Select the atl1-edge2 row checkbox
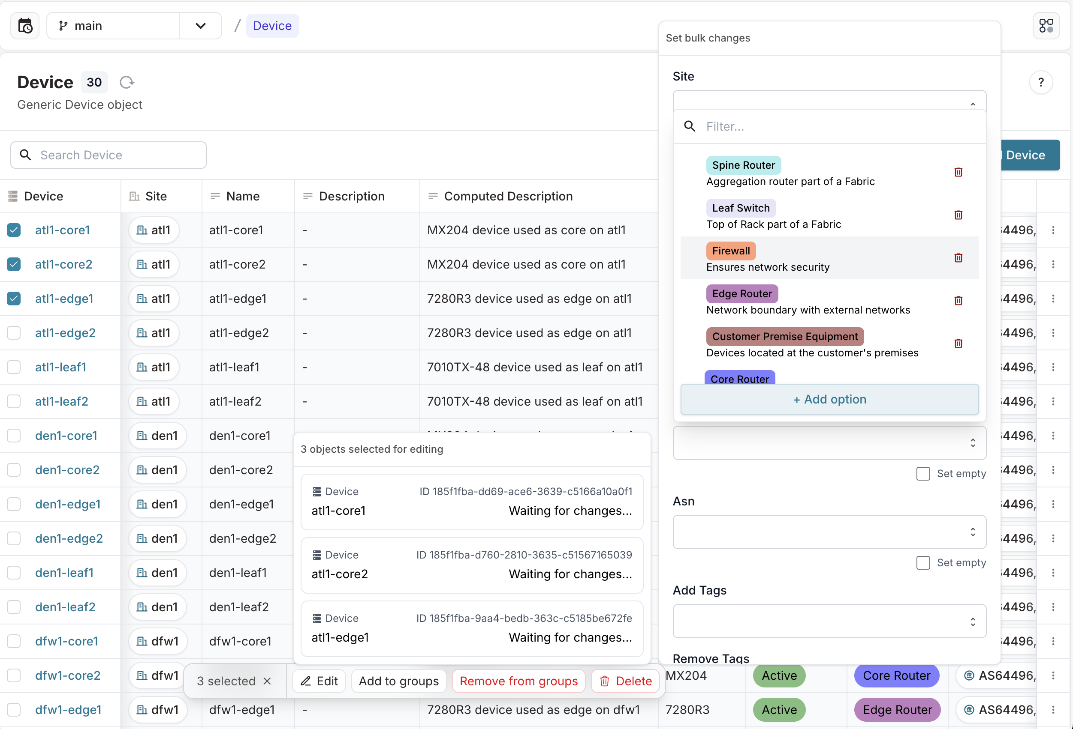 click(x=13, y=332)
